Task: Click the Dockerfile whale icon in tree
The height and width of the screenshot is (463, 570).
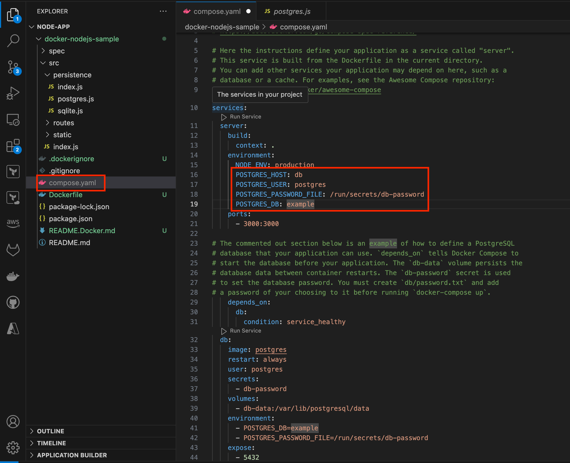Action: [x=42, y=194]
